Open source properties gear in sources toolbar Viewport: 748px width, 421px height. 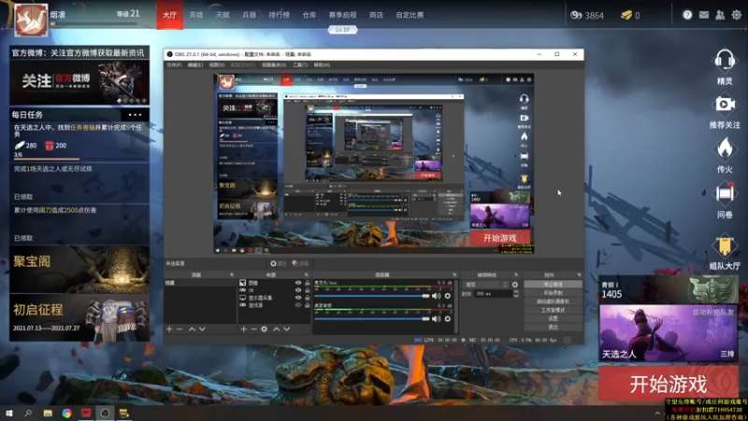265,329
